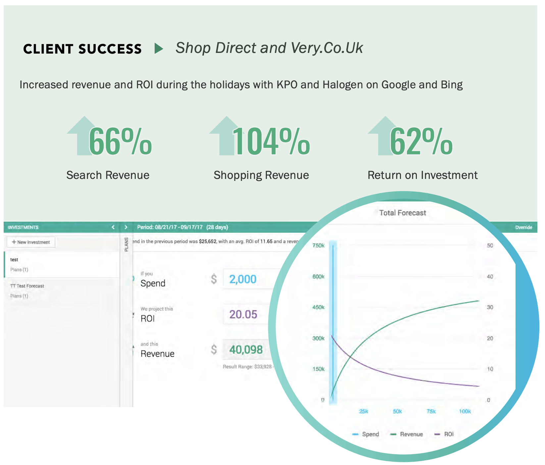
Task: Click the dollar sign beside the Revenue amount
Action: click(x=214, y=350)
